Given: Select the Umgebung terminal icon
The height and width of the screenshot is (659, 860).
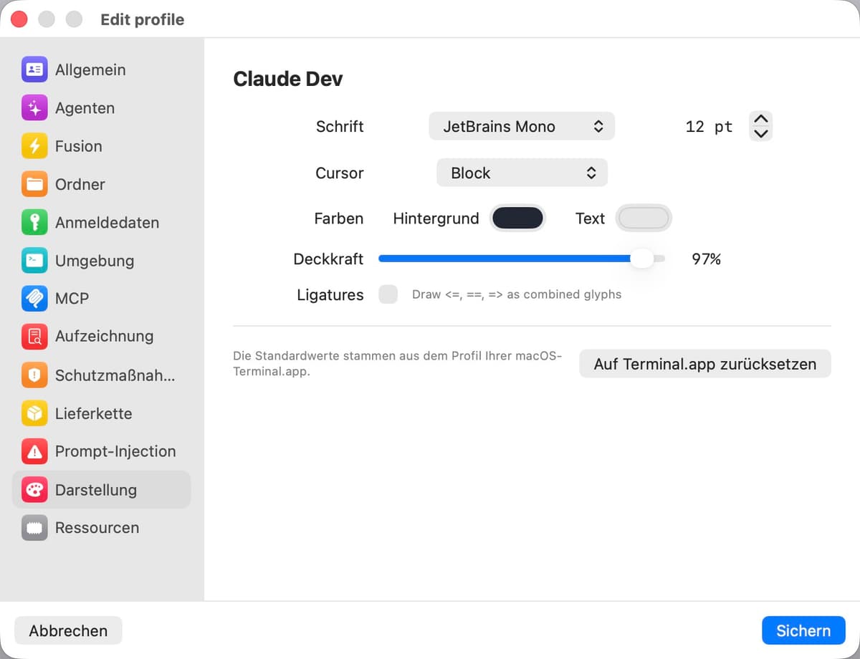Looking at the screenshot, I should 34,261.
